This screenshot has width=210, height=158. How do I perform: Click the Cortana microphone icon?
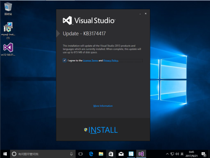click(x=71, y=154)
